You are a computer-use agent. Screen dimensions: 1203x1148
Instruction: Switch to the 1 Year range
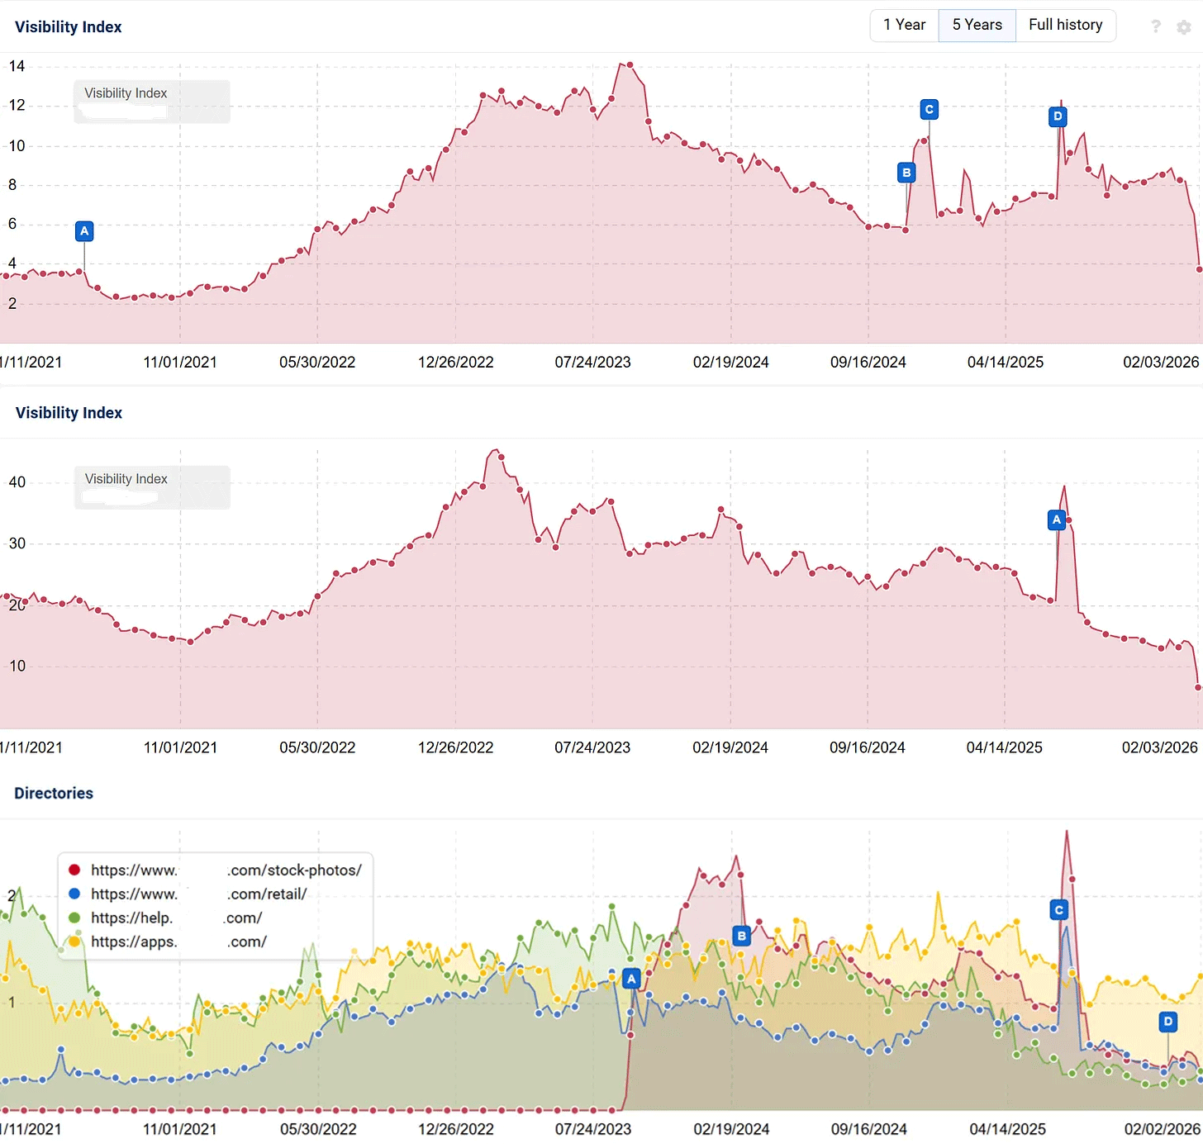tap(904, 25)
